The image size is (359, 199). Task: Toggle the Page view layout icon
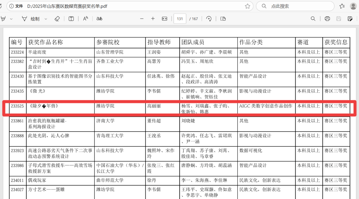click(x=223, y=19)
